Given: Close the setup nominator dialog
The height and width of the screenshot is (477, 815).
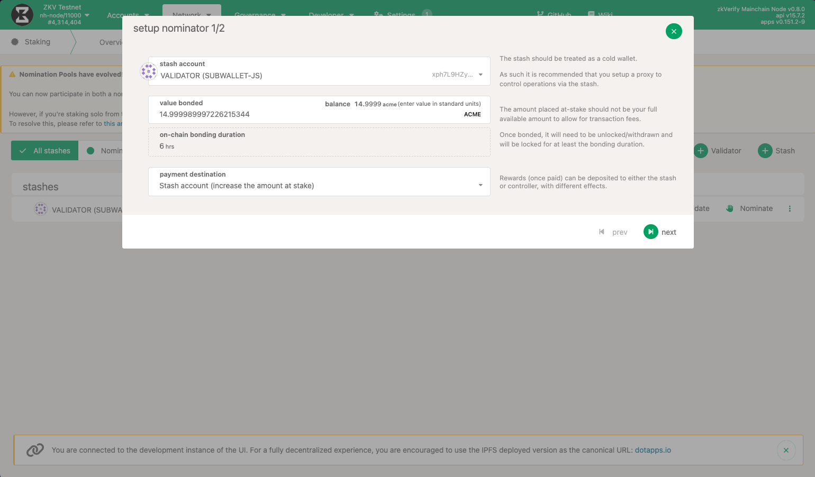Looking at the screenshot, I should (673, 31).
